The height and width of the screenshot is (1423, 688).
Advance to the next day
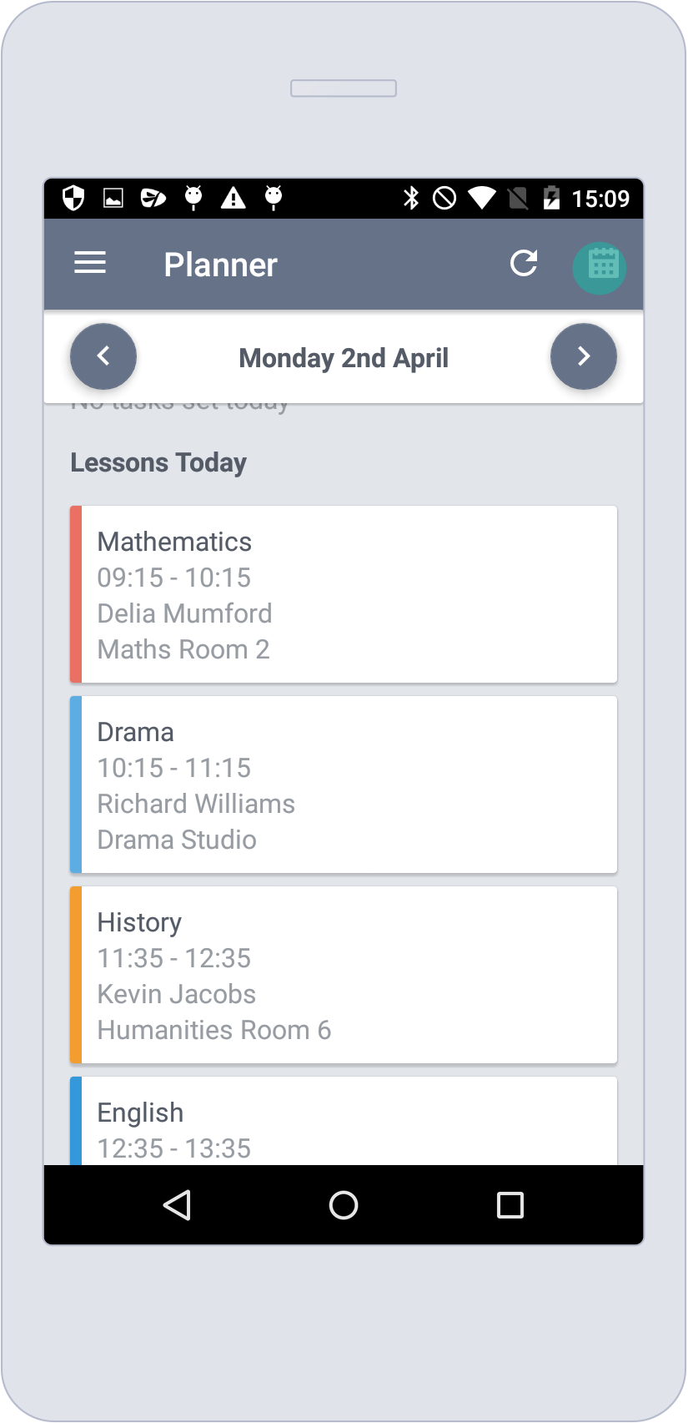pyautogui.click(x=584, y=356)
